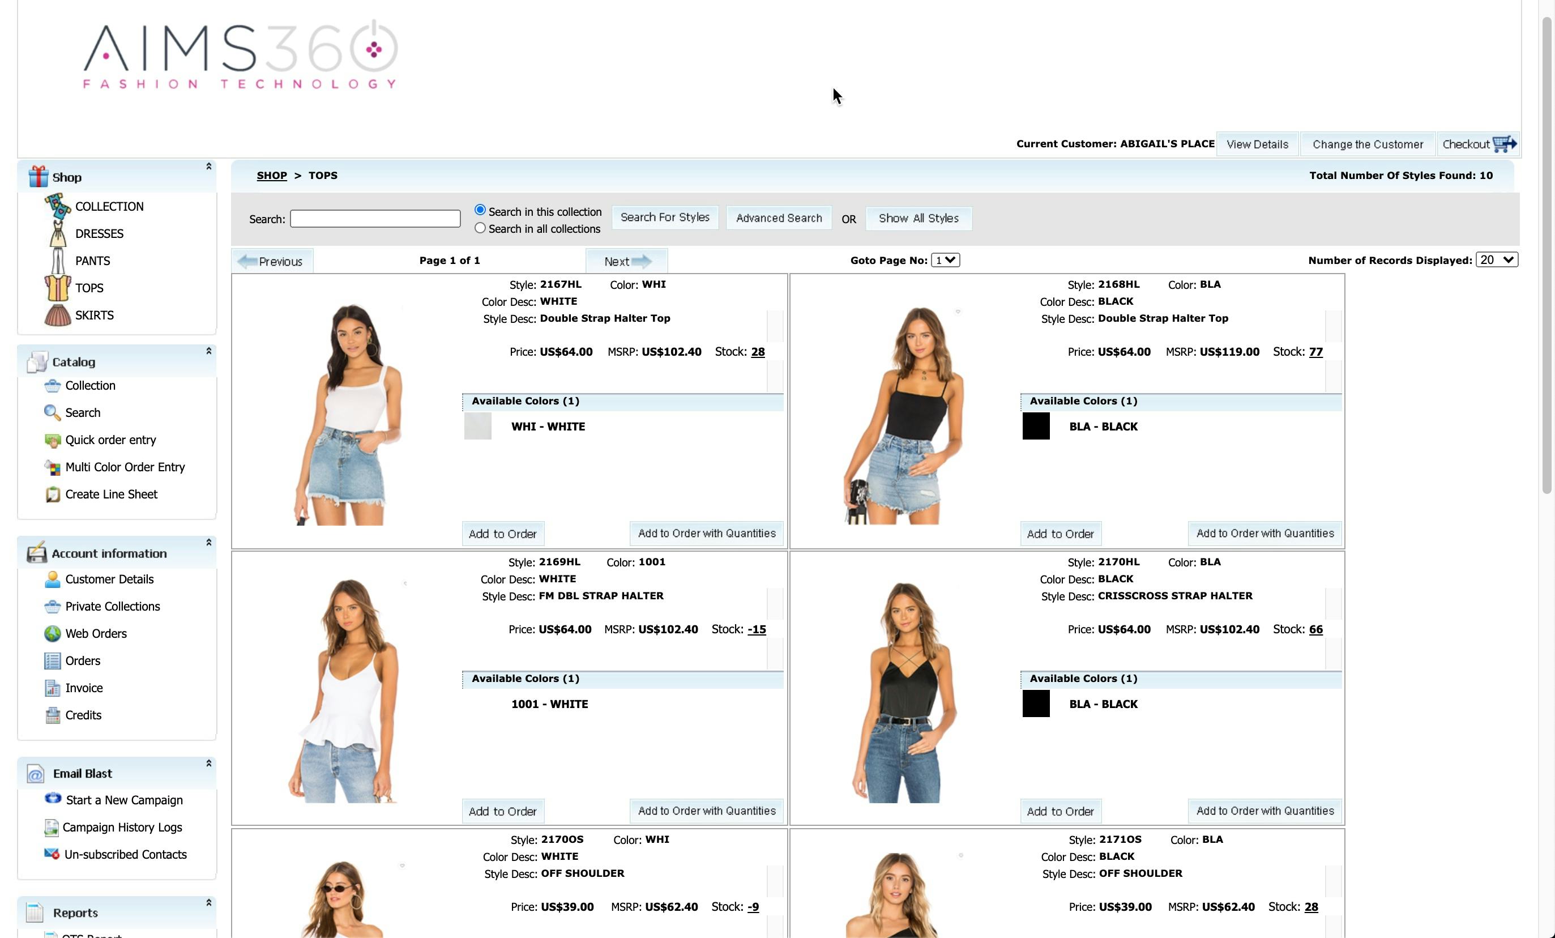Select the Search in this collection radio button

(x=480, y=210)
